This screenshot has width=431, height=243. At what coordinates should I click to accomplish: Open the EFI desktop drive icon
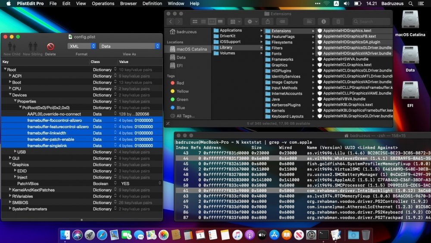(410, 91)
